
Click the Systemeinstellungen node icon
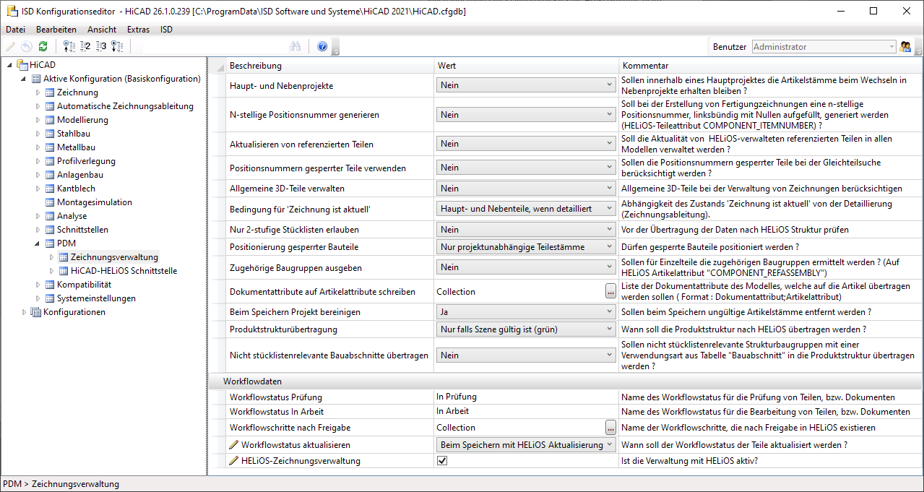50,298
